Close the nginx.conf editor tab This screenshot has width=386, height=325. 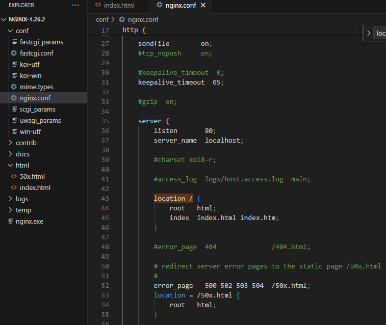click(x=203, y=5)
